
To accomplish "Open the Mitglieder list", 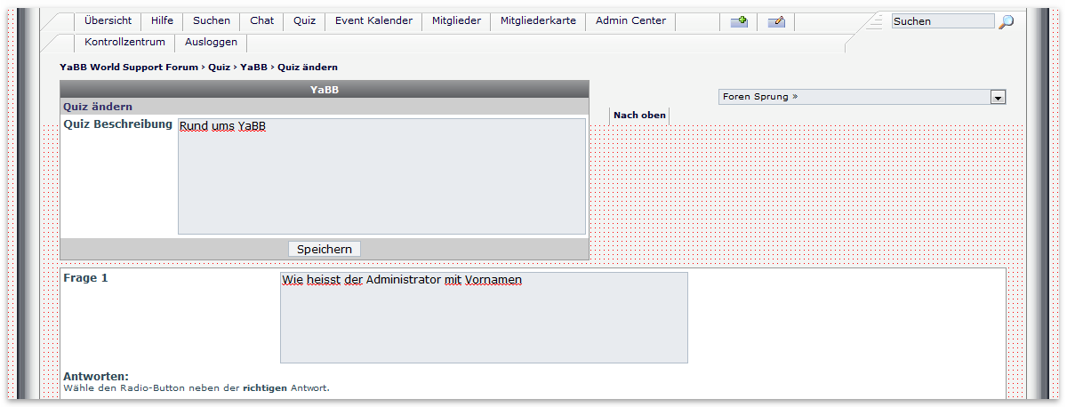I will (x=456, y=20).
